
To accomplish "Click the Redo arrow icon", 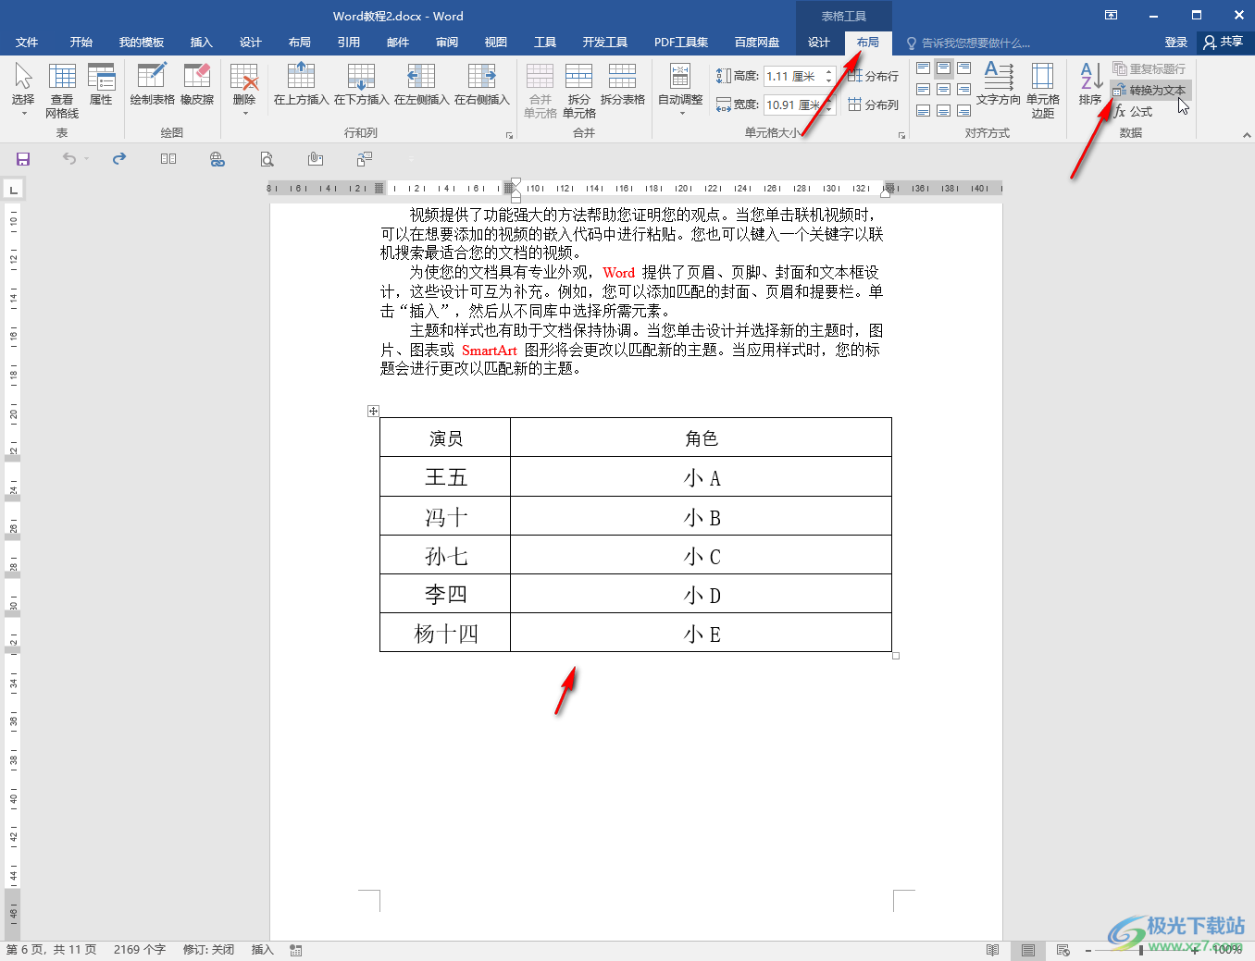I will click(x=119, y=159).
